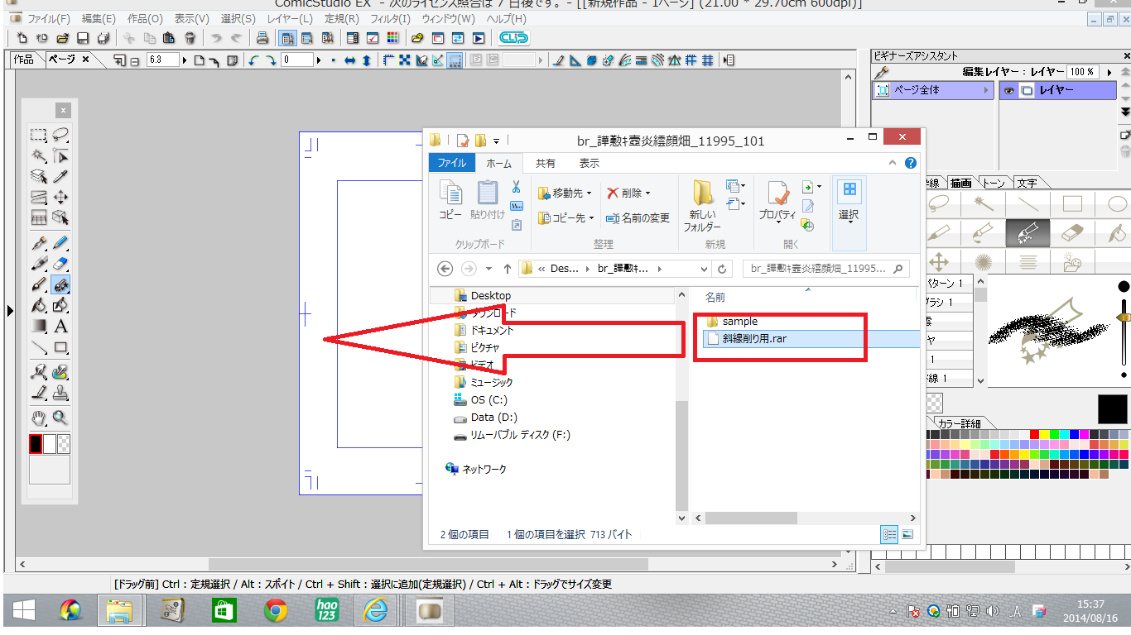Click the print icon in the toolbar

pyautogui.click(x=262, y=38)
